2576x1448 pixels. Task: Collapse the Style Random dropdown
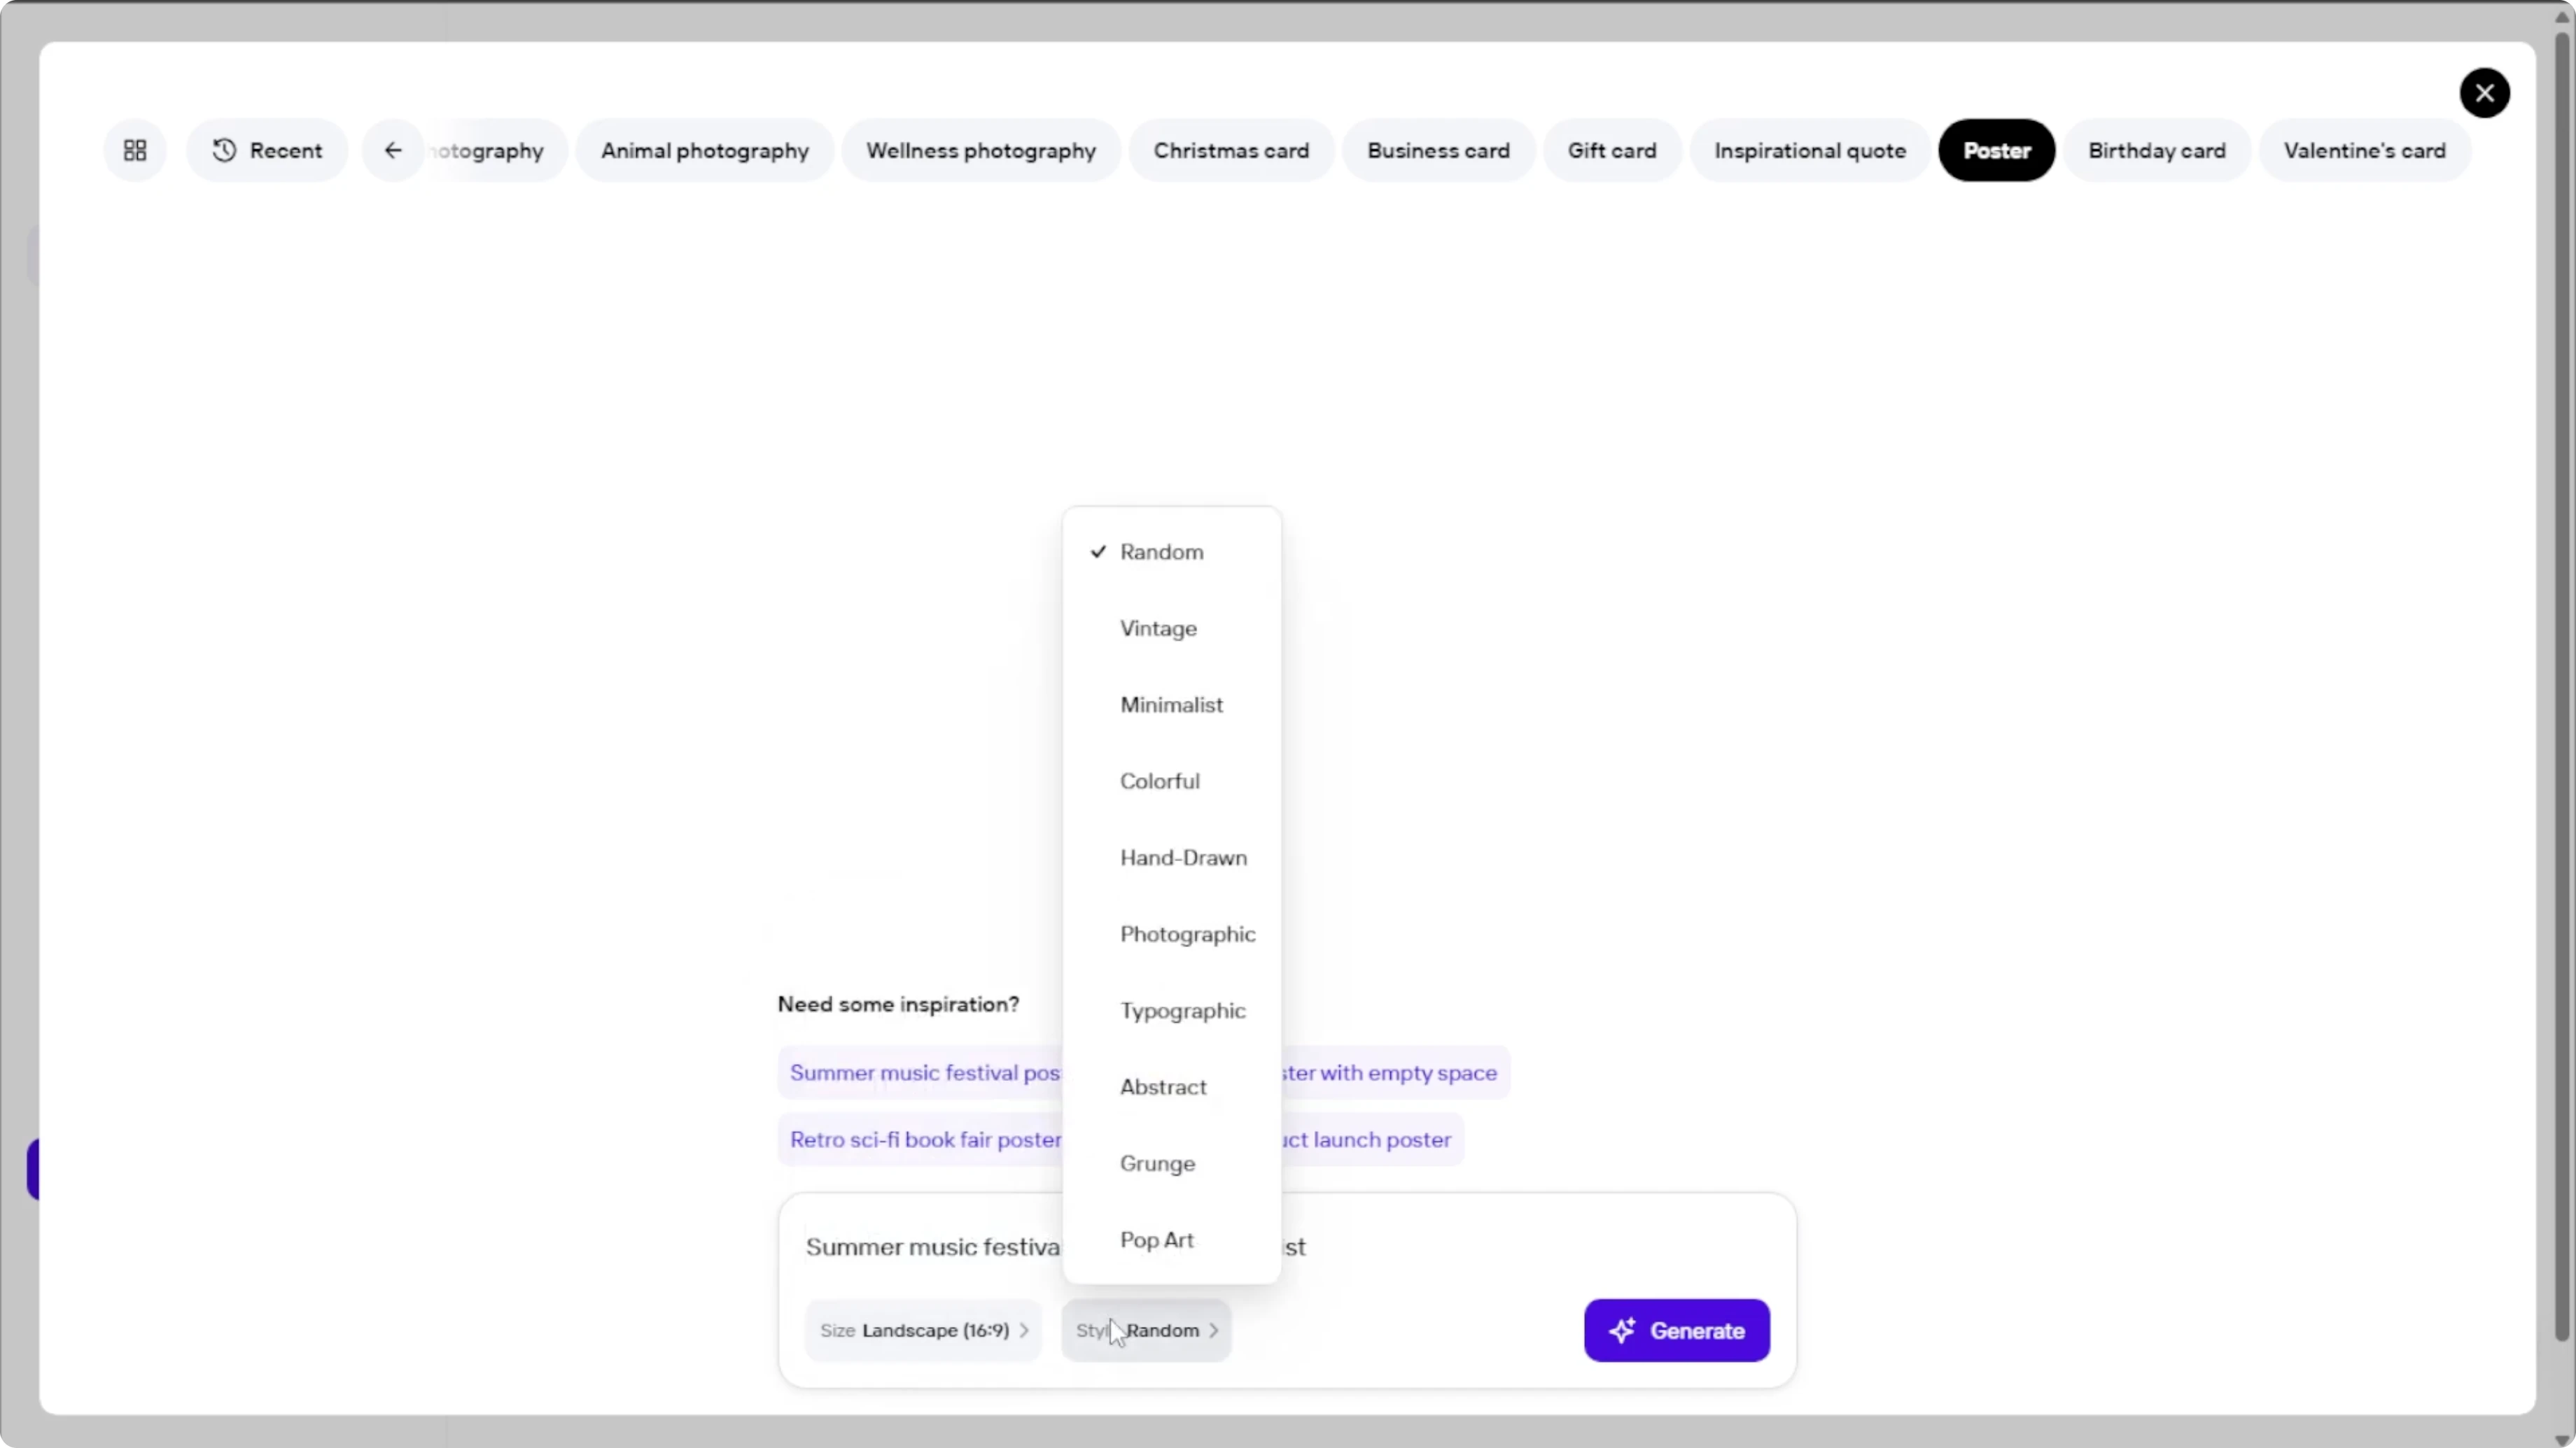coord(1146,1330)
